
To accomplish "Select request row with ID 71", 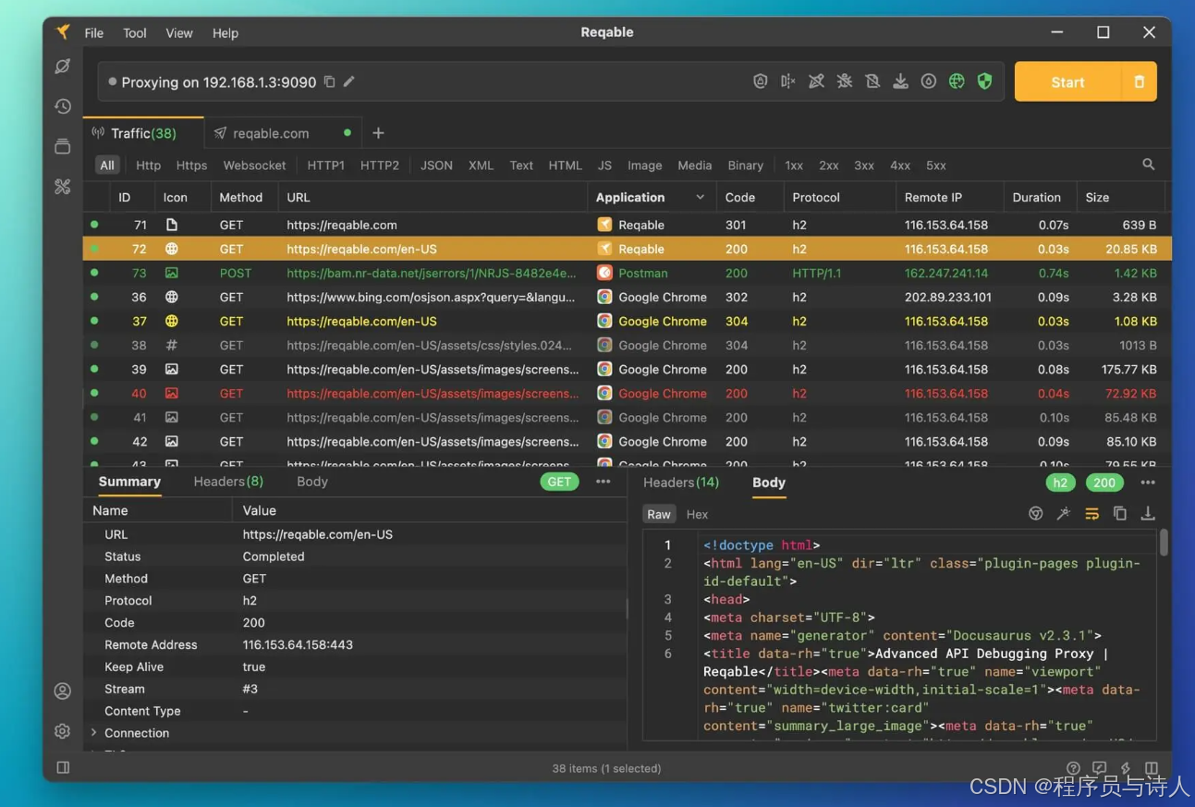I will click(x=627, y=225).
